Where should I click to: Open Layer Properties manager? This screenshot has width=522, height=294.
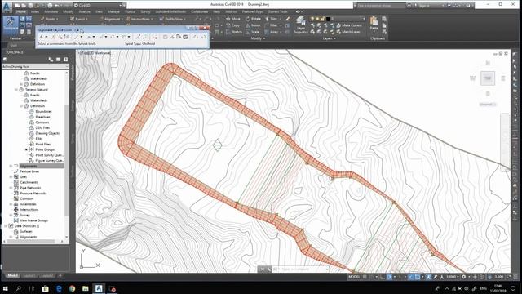click(301, 25)
